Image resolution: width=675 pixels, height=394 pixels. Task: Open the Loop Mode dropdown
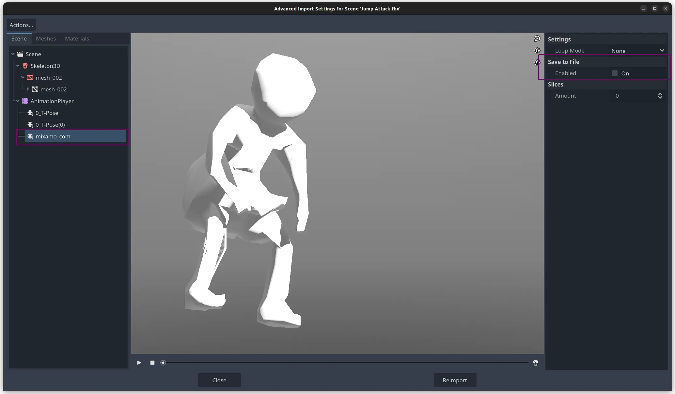(x=637, y=51)
